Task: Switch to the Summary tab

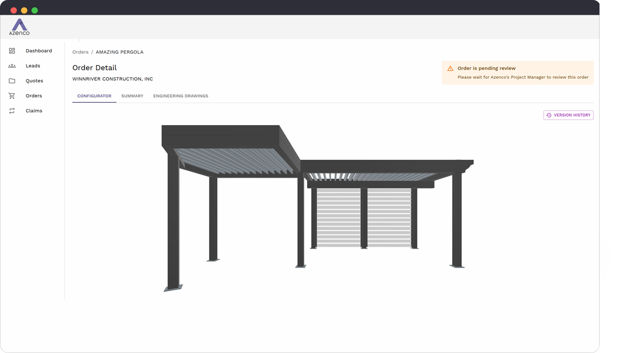Action: tap(132, 96)
